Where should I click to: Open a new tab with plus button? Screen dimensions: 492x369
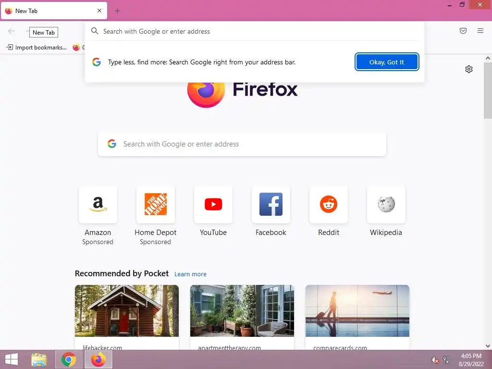[x=117, y=11]
